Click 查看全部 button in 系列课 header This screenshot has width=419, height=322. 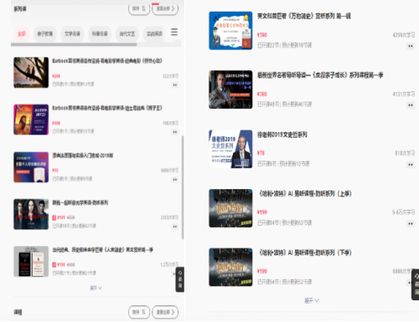tap(165, 9)
